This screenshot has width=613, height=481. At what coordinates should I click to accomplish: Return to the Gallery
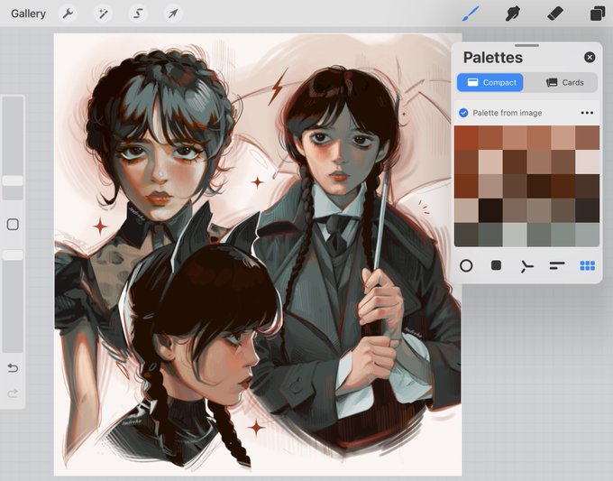28,14
